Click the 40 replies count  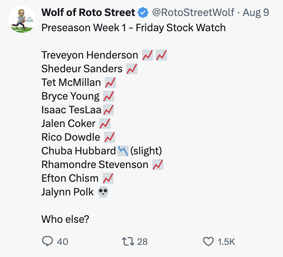tap(63, 242)
